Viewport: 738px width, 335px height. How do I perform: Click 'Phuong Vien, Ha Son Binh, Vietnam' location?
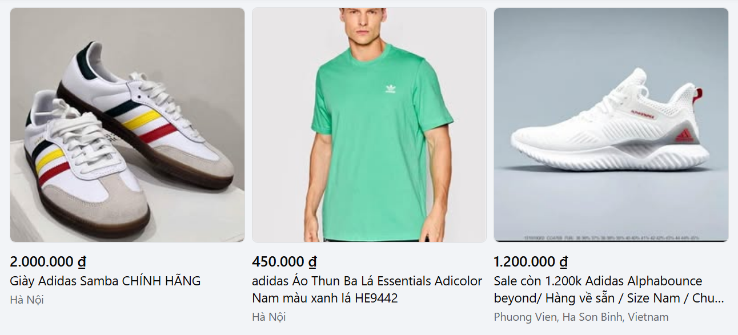[x=581, y=317]
